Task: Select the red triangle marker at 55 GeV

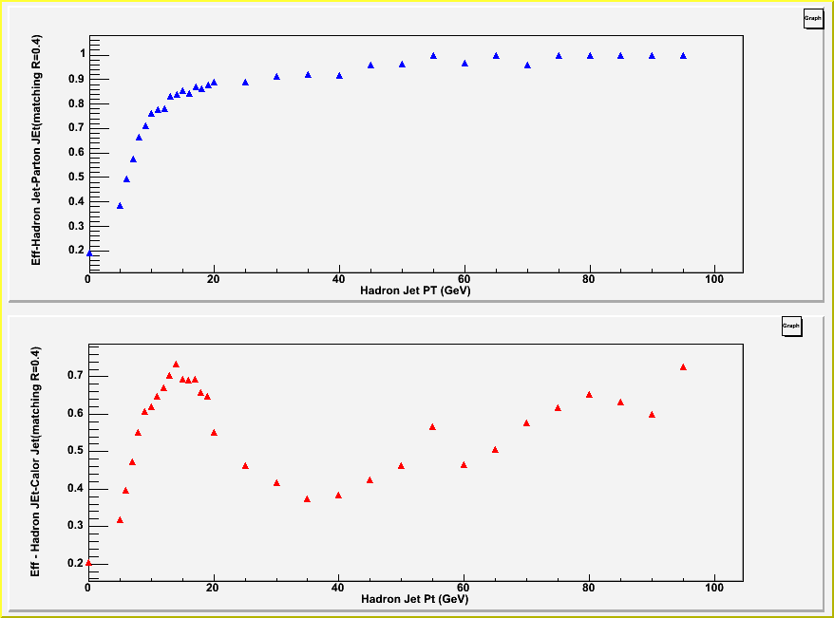Action: (x=432, y=427)
